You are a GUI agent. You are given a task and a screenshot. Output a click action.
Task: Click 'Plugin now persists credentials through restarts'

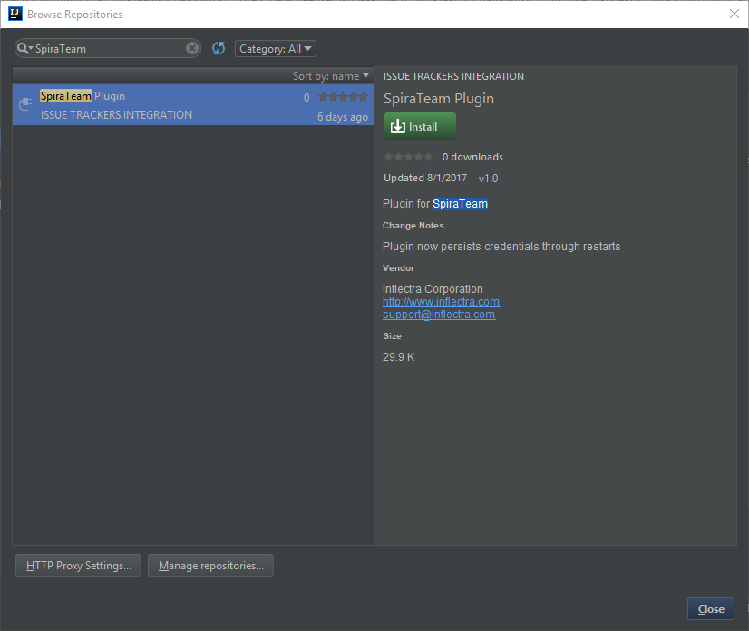[501, 246]
